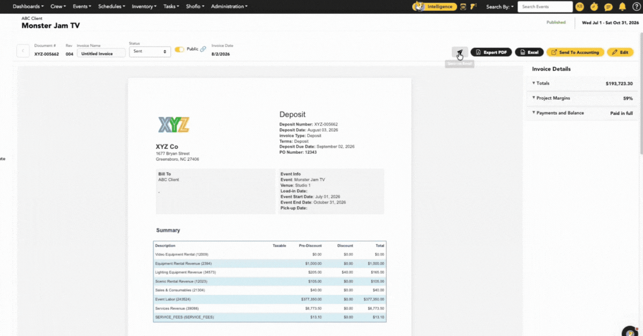Select the Equipment Rental Revenue (2394) row
The width and height of the screenshot is (643, 336).
(270, 263)
